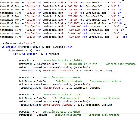Image resolution: width=140 pixels, height=116 pixels.
Task: Click ComboBox3.Text on the "60-70" line
Action: click(53, 13)
